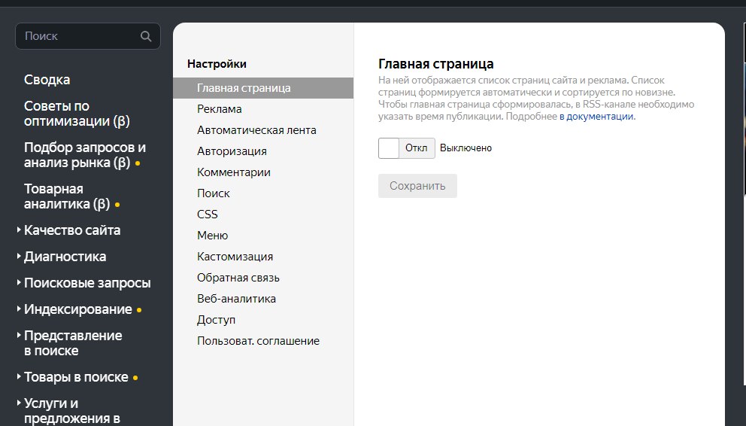Expand the Поисковые запросы arrow
Screen dimensions: 746x426
tap(19, 282)
